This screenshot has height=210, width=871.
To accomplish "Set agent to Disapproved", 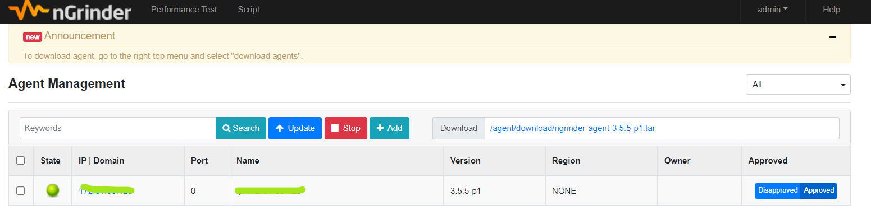I will tap(778, 190).
